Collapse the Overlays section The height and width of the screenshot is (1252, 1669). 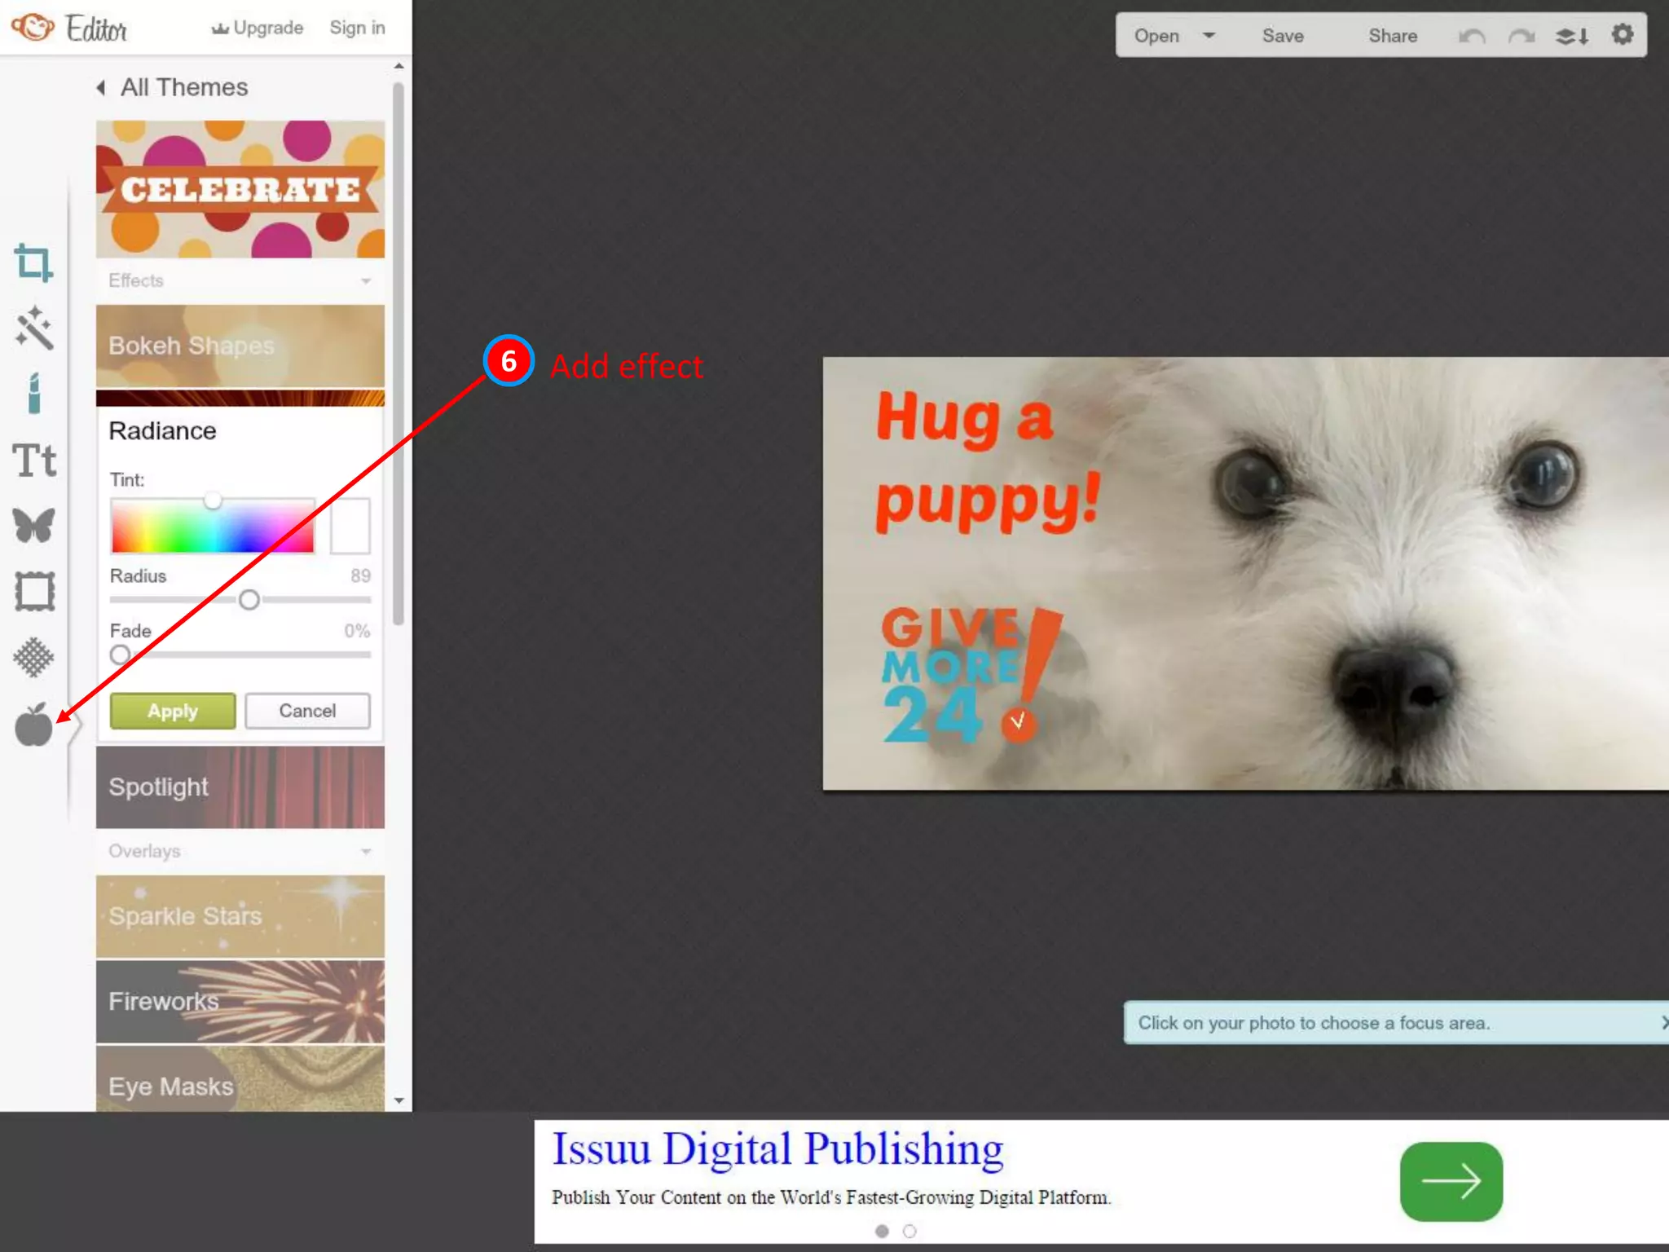(366, 852)
